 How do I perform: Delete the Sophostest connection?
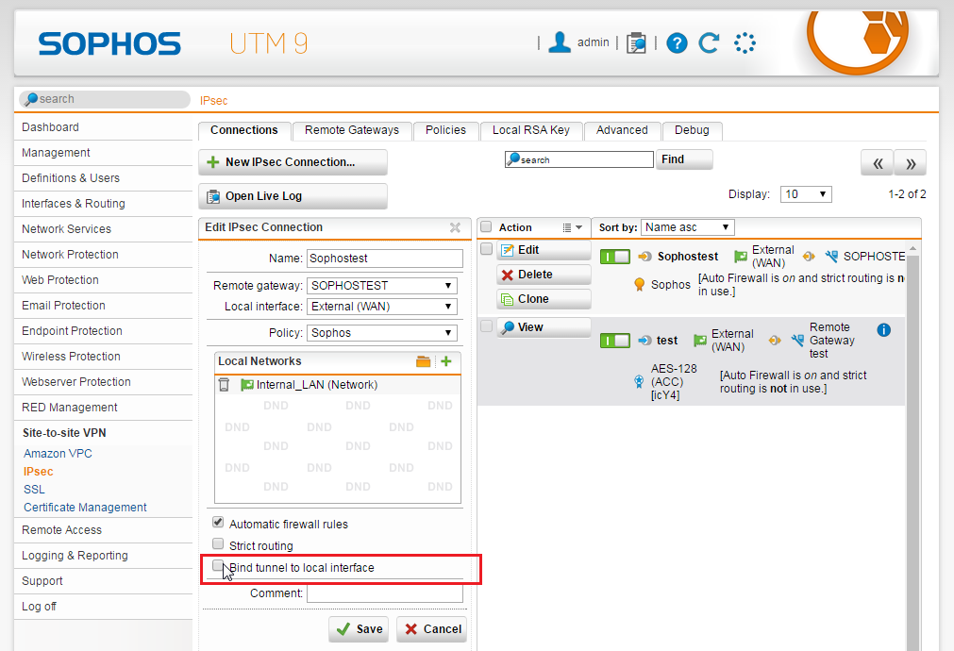[544, 275]
